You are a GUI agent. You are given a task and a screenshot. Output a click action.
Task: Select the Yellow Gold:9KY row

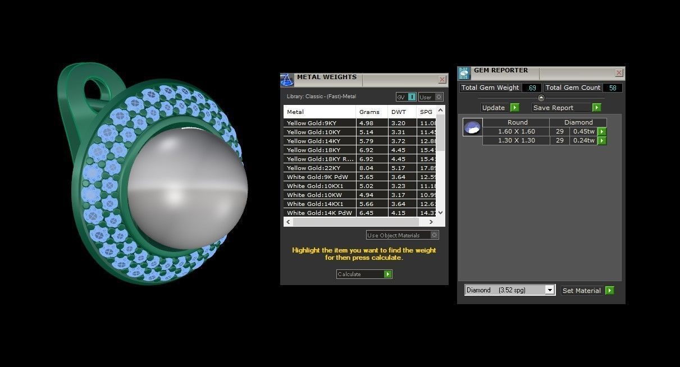(x=360, y=123)
